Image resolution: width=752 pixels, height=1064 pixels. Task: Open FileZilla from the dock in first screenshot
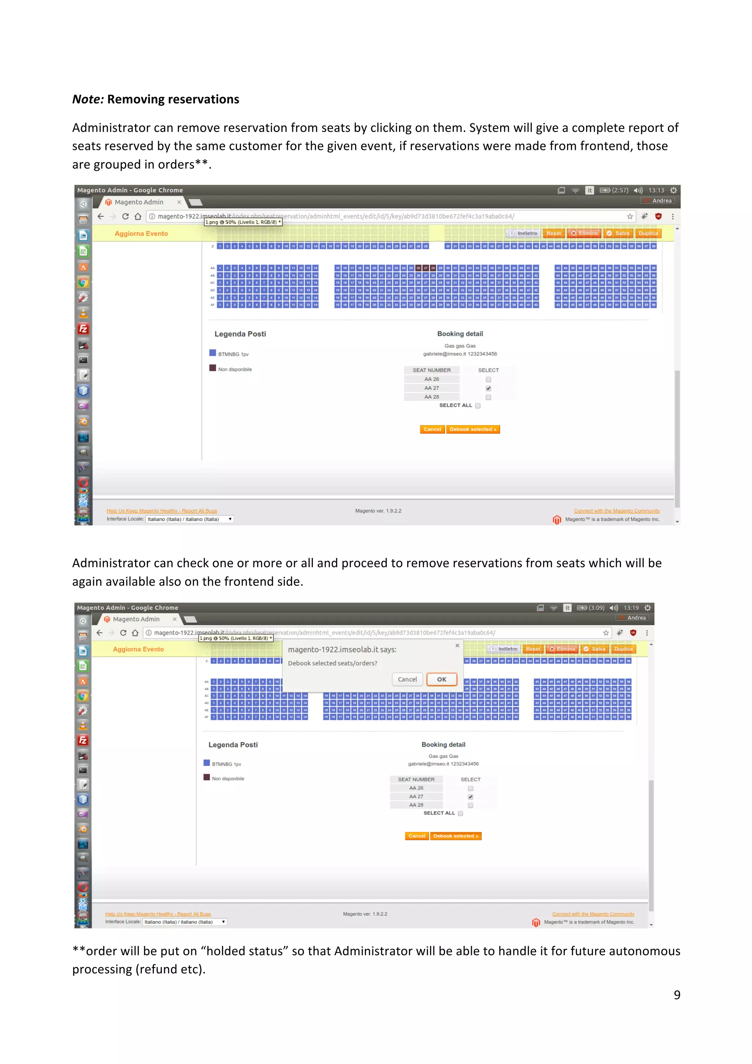83,328
